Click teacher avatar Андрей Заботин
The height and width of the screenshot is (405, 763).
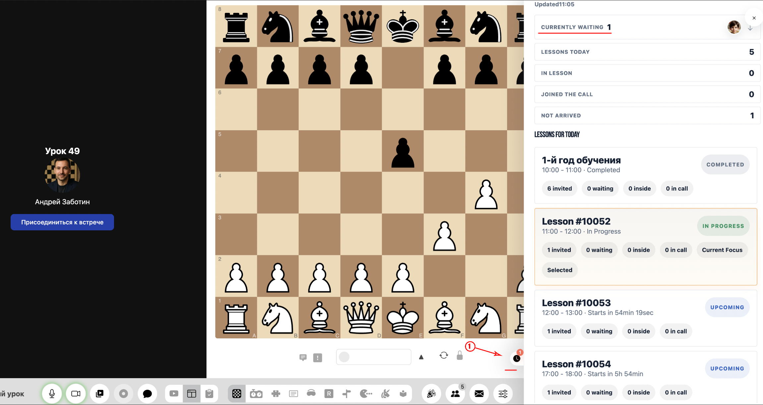click(62, 175)
